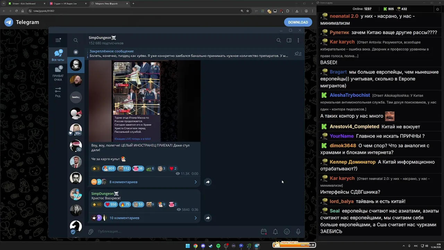Focus the 'Публикация...' message input

[x=177, y=232]
